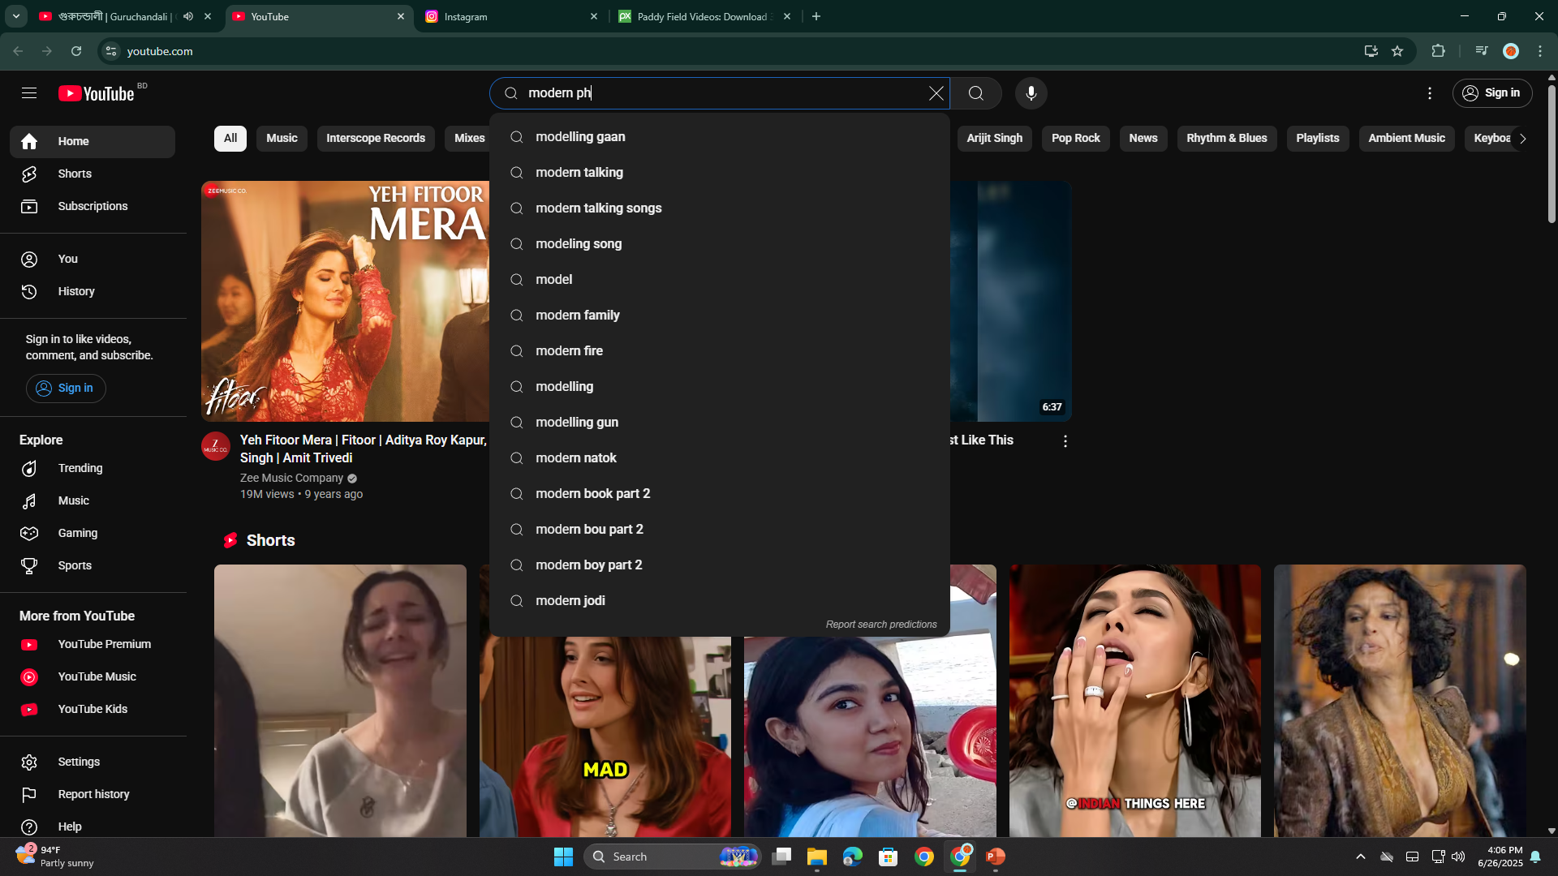Open File Explorer from taskbar
Image resolution: width=1558 pixels, height=876 pixels.
coord(816,857)
